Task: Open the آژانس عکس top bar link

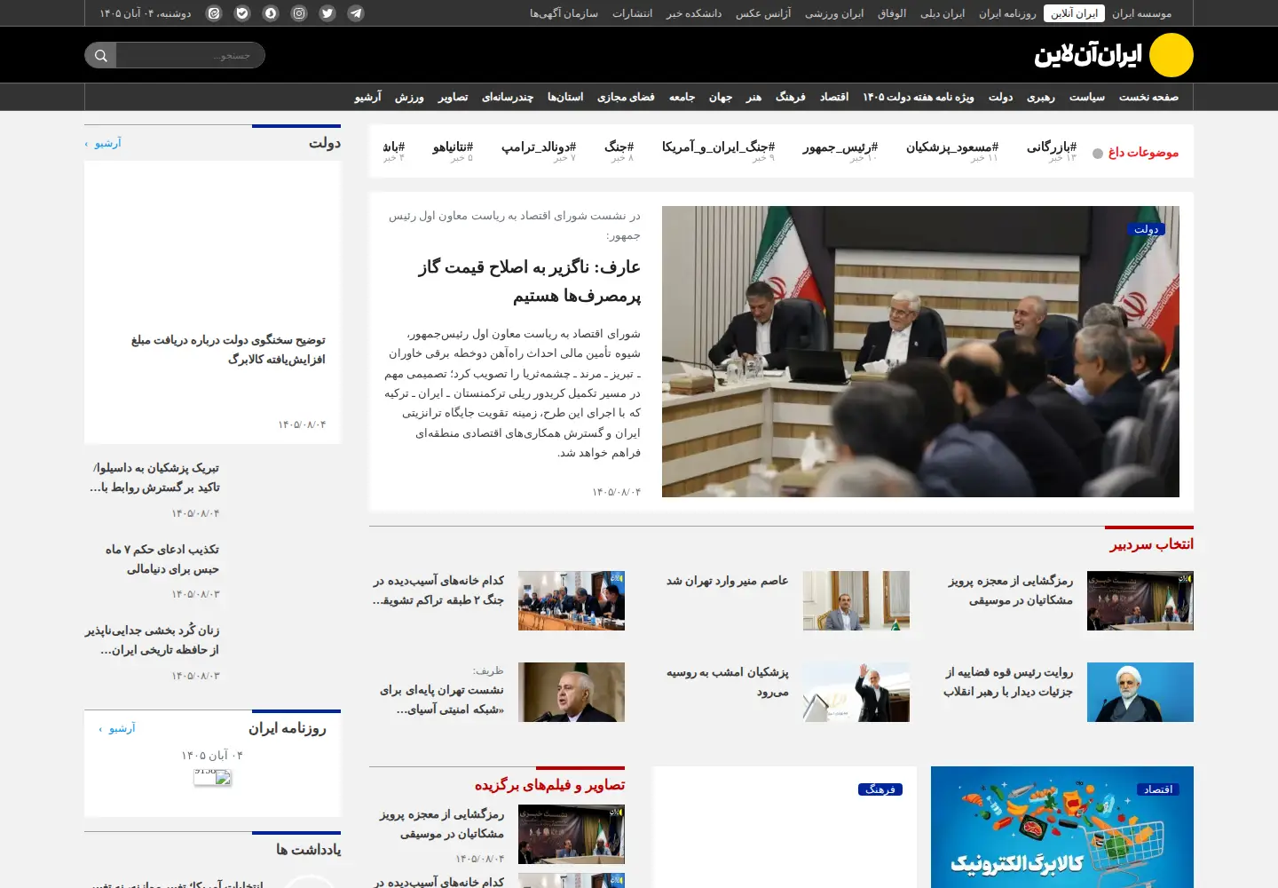Action: [x=763, y=13]
